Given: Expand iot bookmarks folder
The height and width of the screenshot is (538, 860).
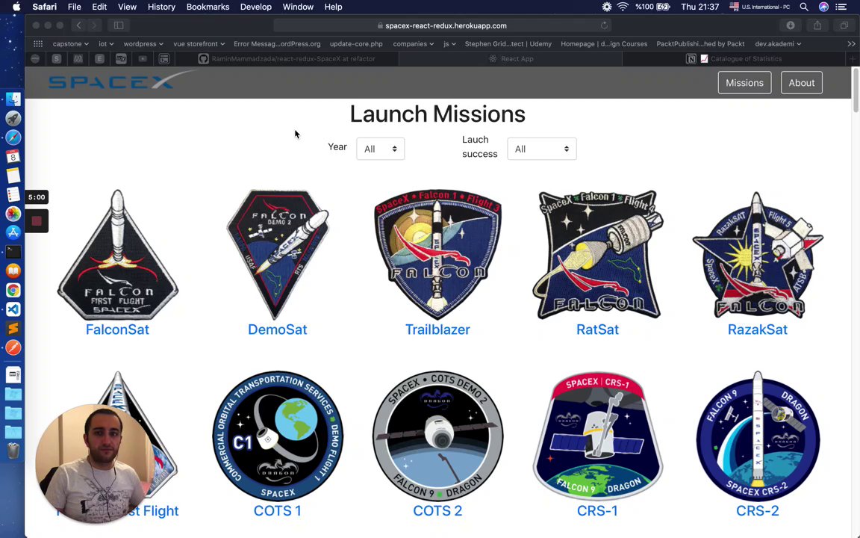Looking at the screenshot, I should coord(106,44).
